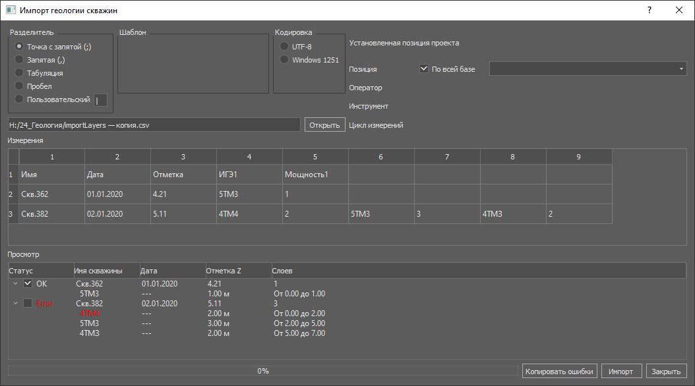Collapse the Error Скв.382 tree row
695x386 pixels.
[15, 304]
